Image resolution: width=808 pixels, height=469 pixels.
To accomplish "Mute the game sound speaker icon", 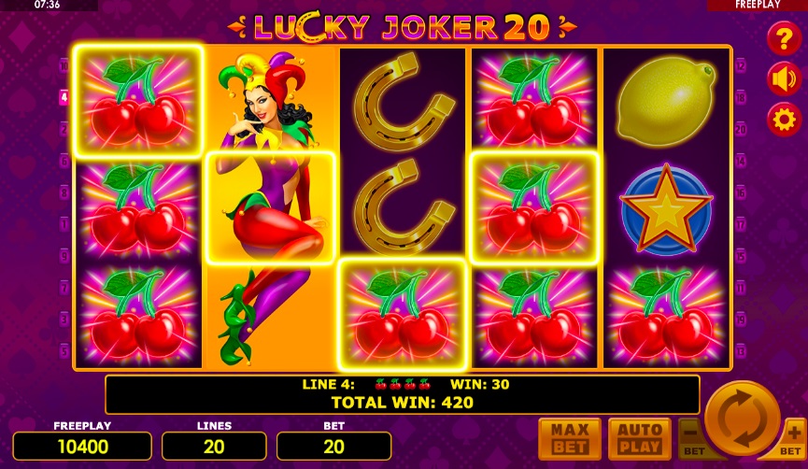I will tap(784, 79).
